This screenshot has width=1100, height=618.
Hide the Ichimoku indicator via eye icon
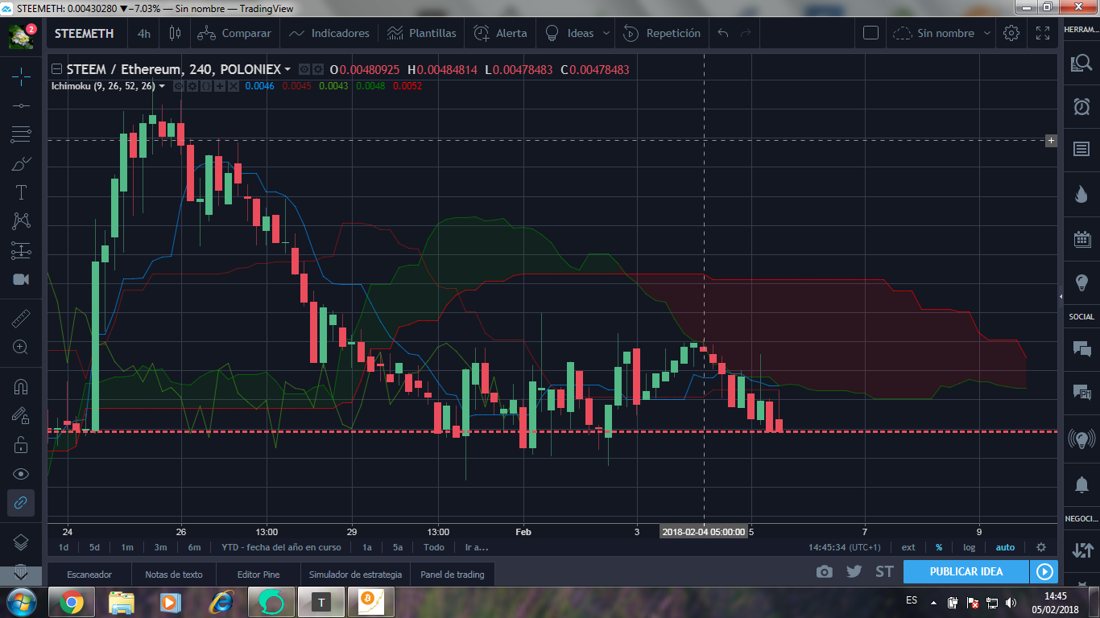180,86
